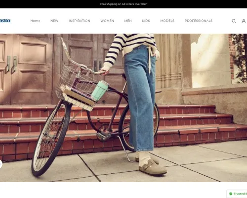Open the INSPIRATION menu

[80, 21]
